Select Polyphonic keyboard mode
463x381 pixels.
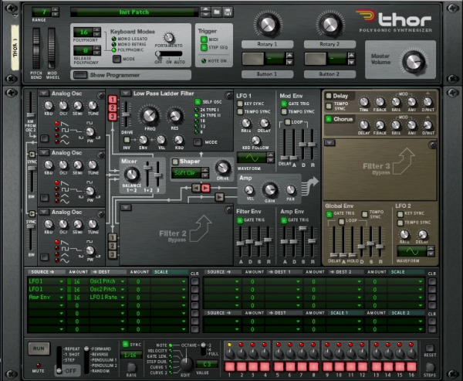pos(113,50)
